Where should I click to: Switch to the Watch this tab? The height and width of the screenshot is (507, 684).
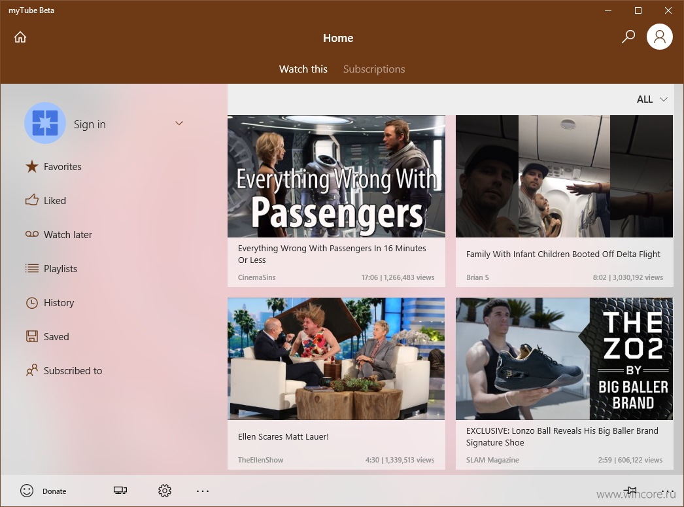(303, 69)
